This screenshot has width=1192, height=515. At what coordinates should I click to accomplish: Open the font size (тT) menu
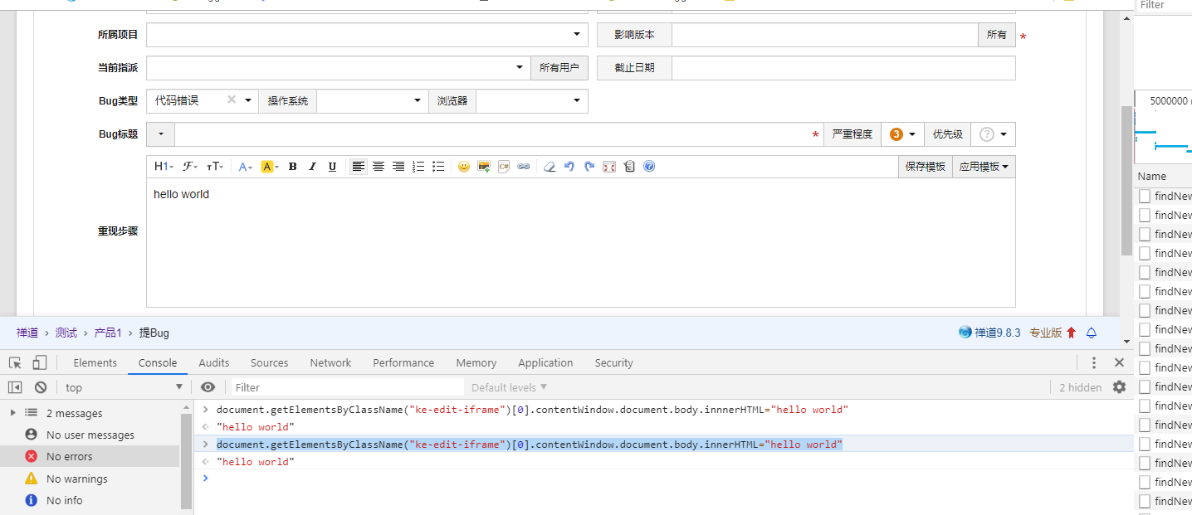point(215,167)
